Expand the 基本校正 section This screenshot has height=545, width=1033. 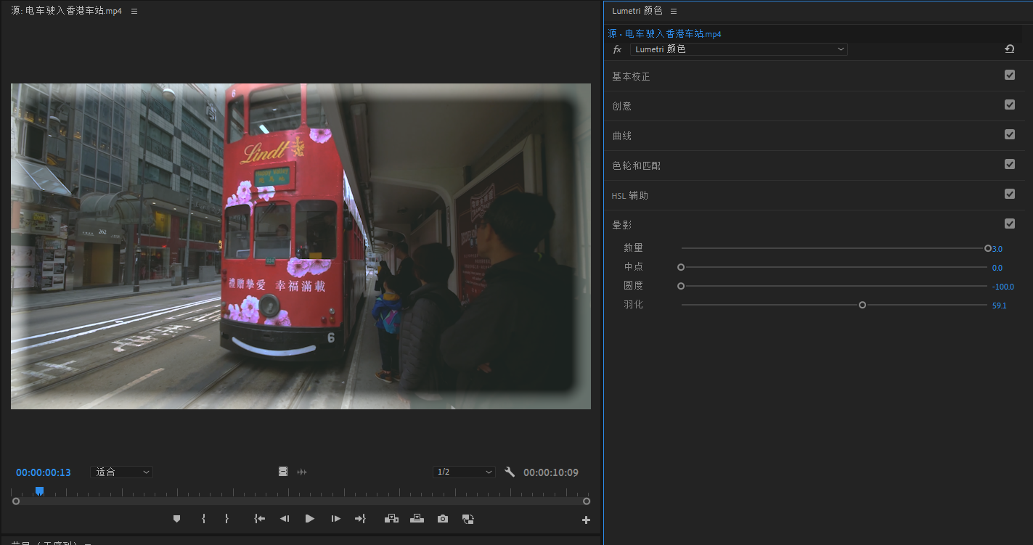tap(631, 76)
